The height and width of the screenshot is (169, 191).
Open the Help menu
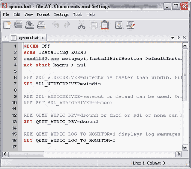click(90, 14)
